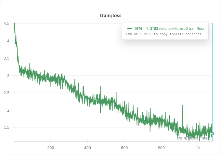Viewport: 221px width, 155px height.
Task: Click the 400 tick on the x-axis
Action: [87, 148]
